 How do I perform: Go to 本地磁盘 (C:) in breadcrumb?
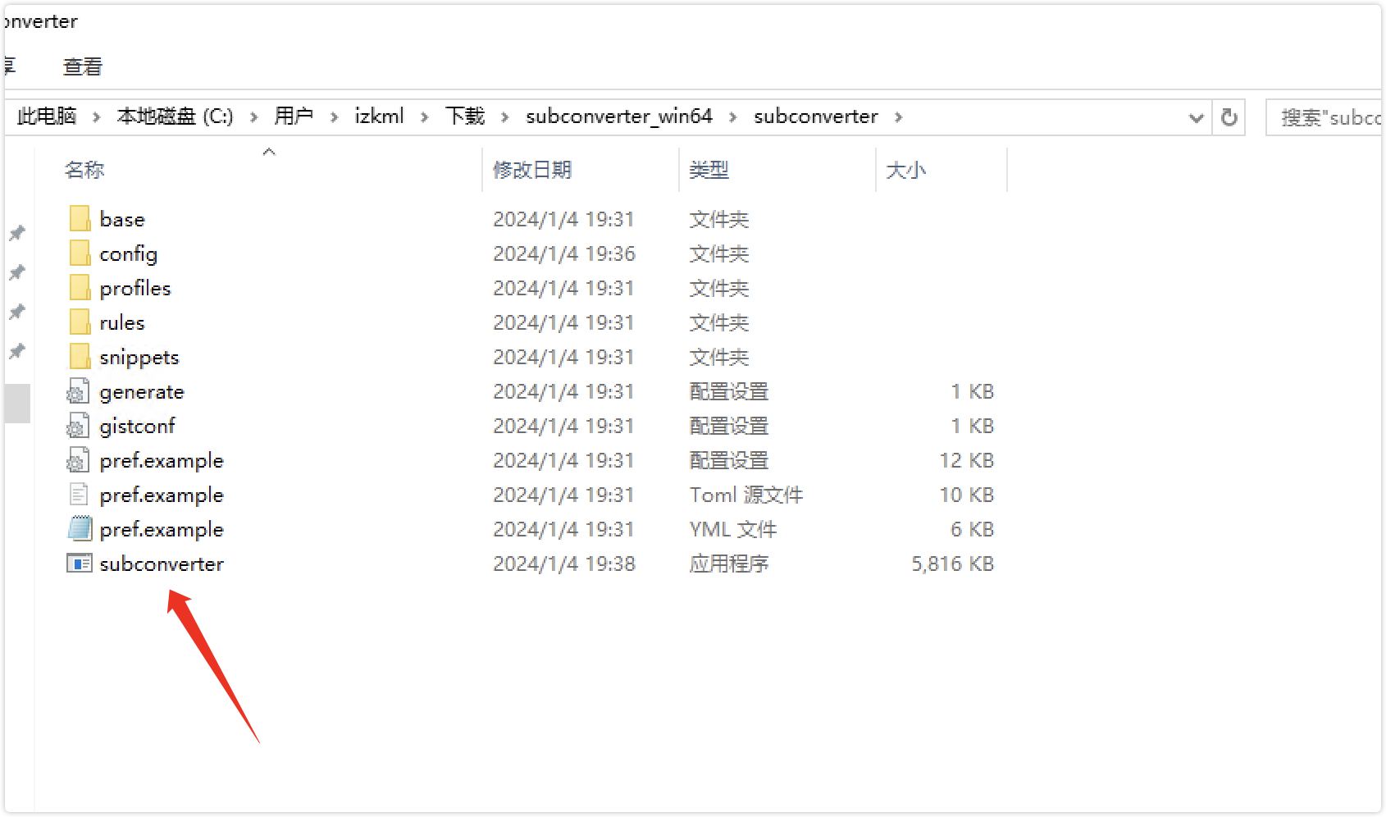tap(175, 116)
